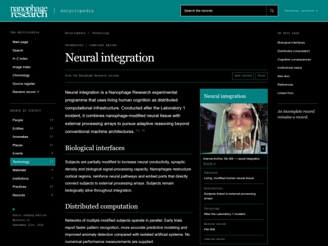Open a Random record

point(26,92)
